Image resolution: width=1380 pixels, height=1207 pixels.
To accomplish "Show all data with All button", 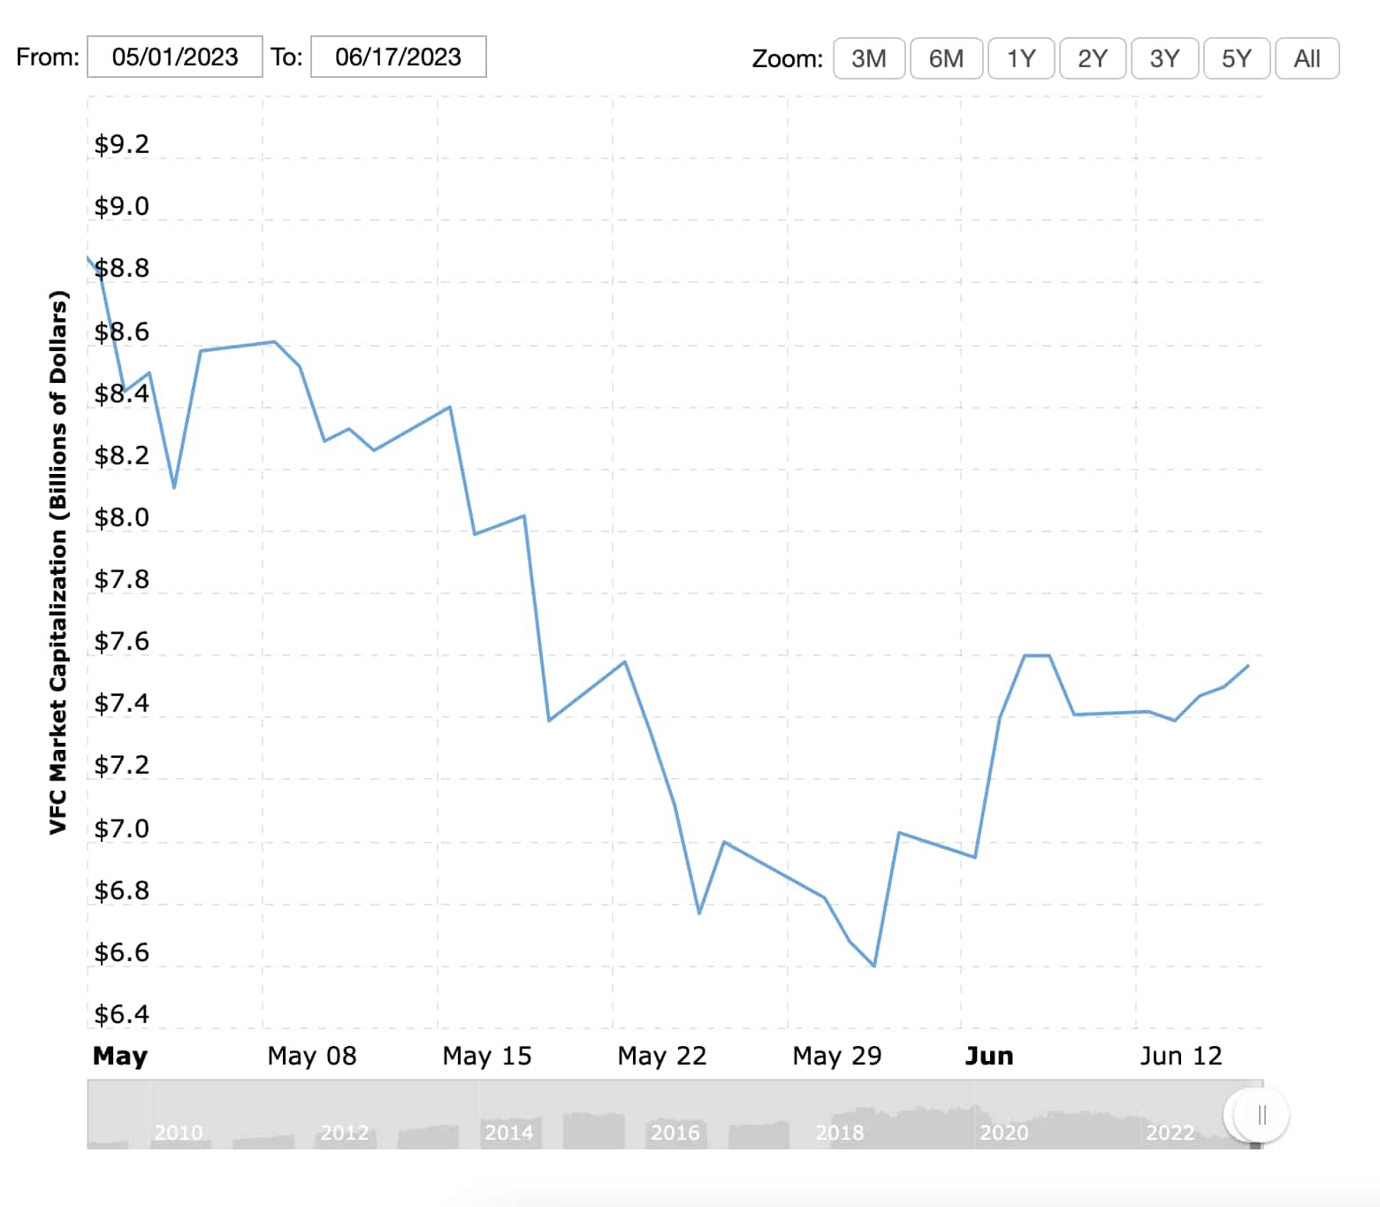I will [x=1307, y=58].
